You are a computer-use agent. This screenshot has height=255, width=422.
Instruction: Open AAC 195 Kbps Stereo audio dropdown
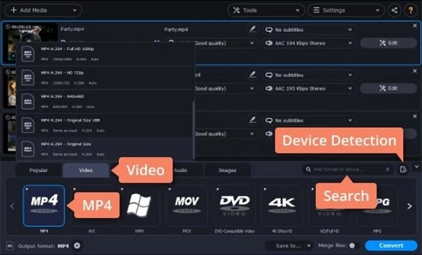point(309,88)
